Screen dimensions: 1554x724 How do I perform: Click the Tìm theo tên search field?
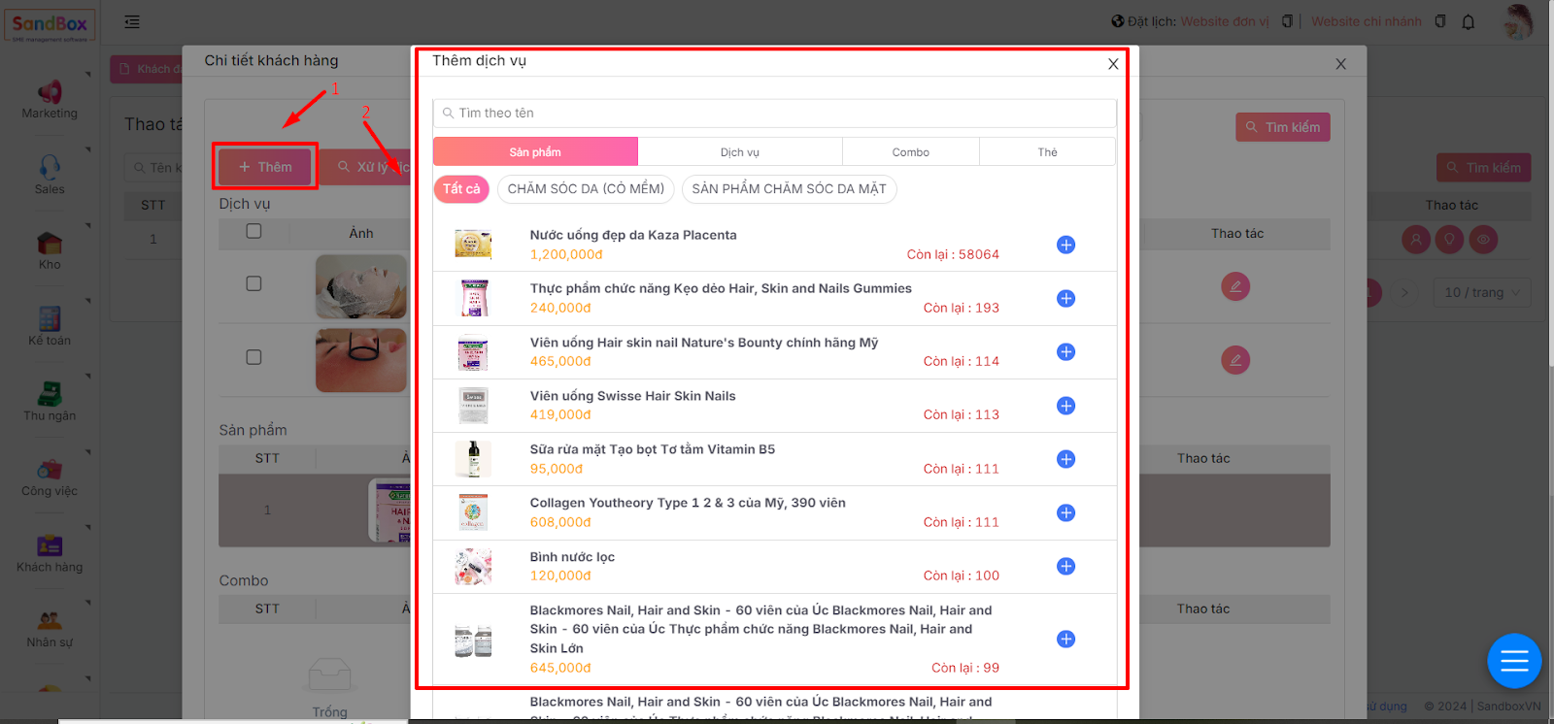point(774,114)
